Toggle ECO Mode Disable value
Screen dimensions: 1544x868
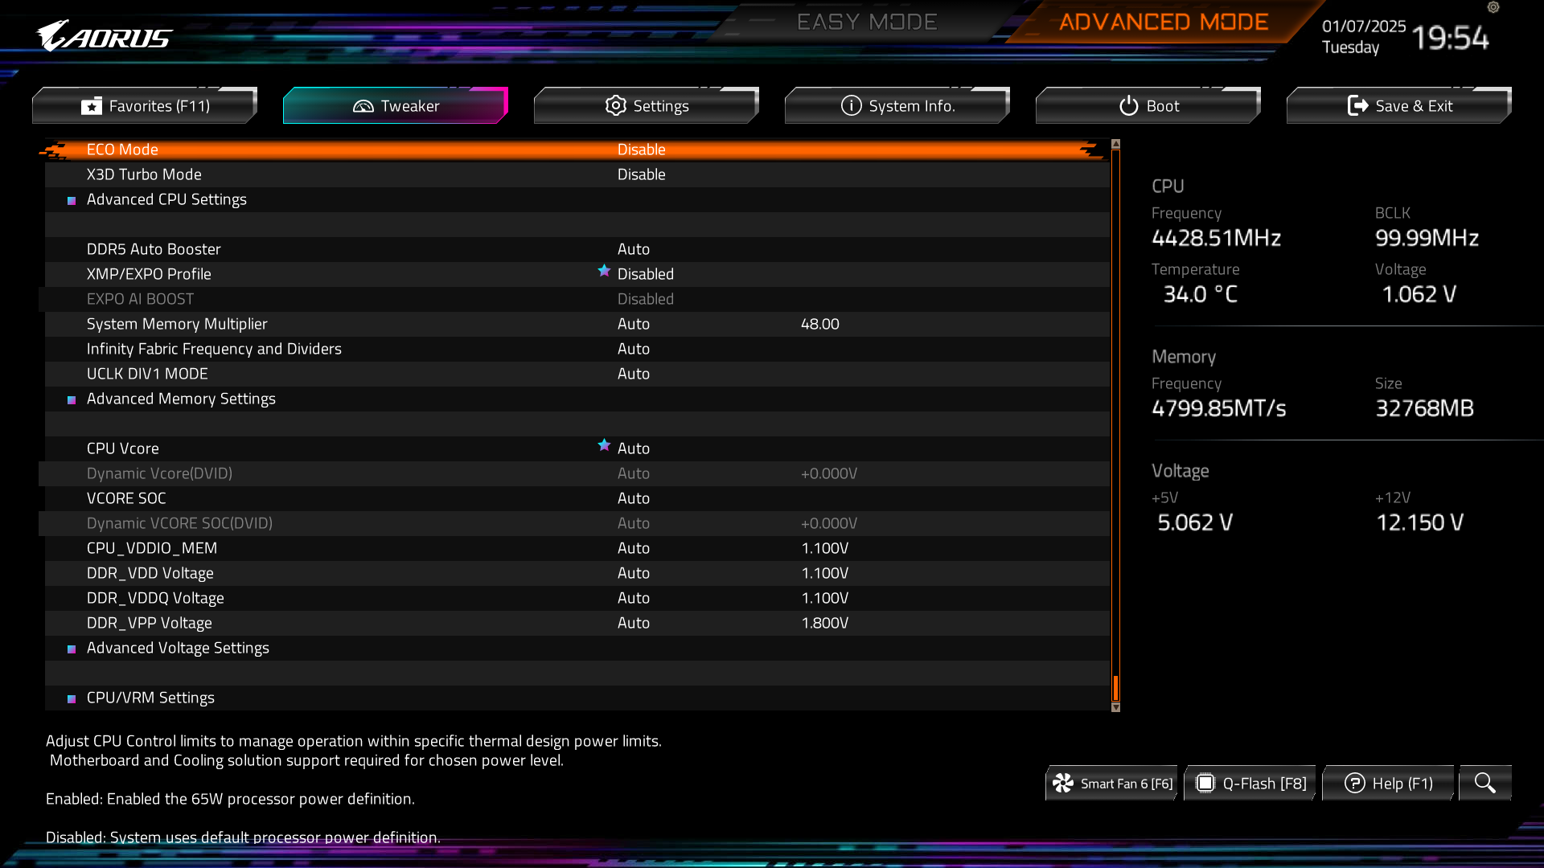pyautogui.click(x=641, y=149)
